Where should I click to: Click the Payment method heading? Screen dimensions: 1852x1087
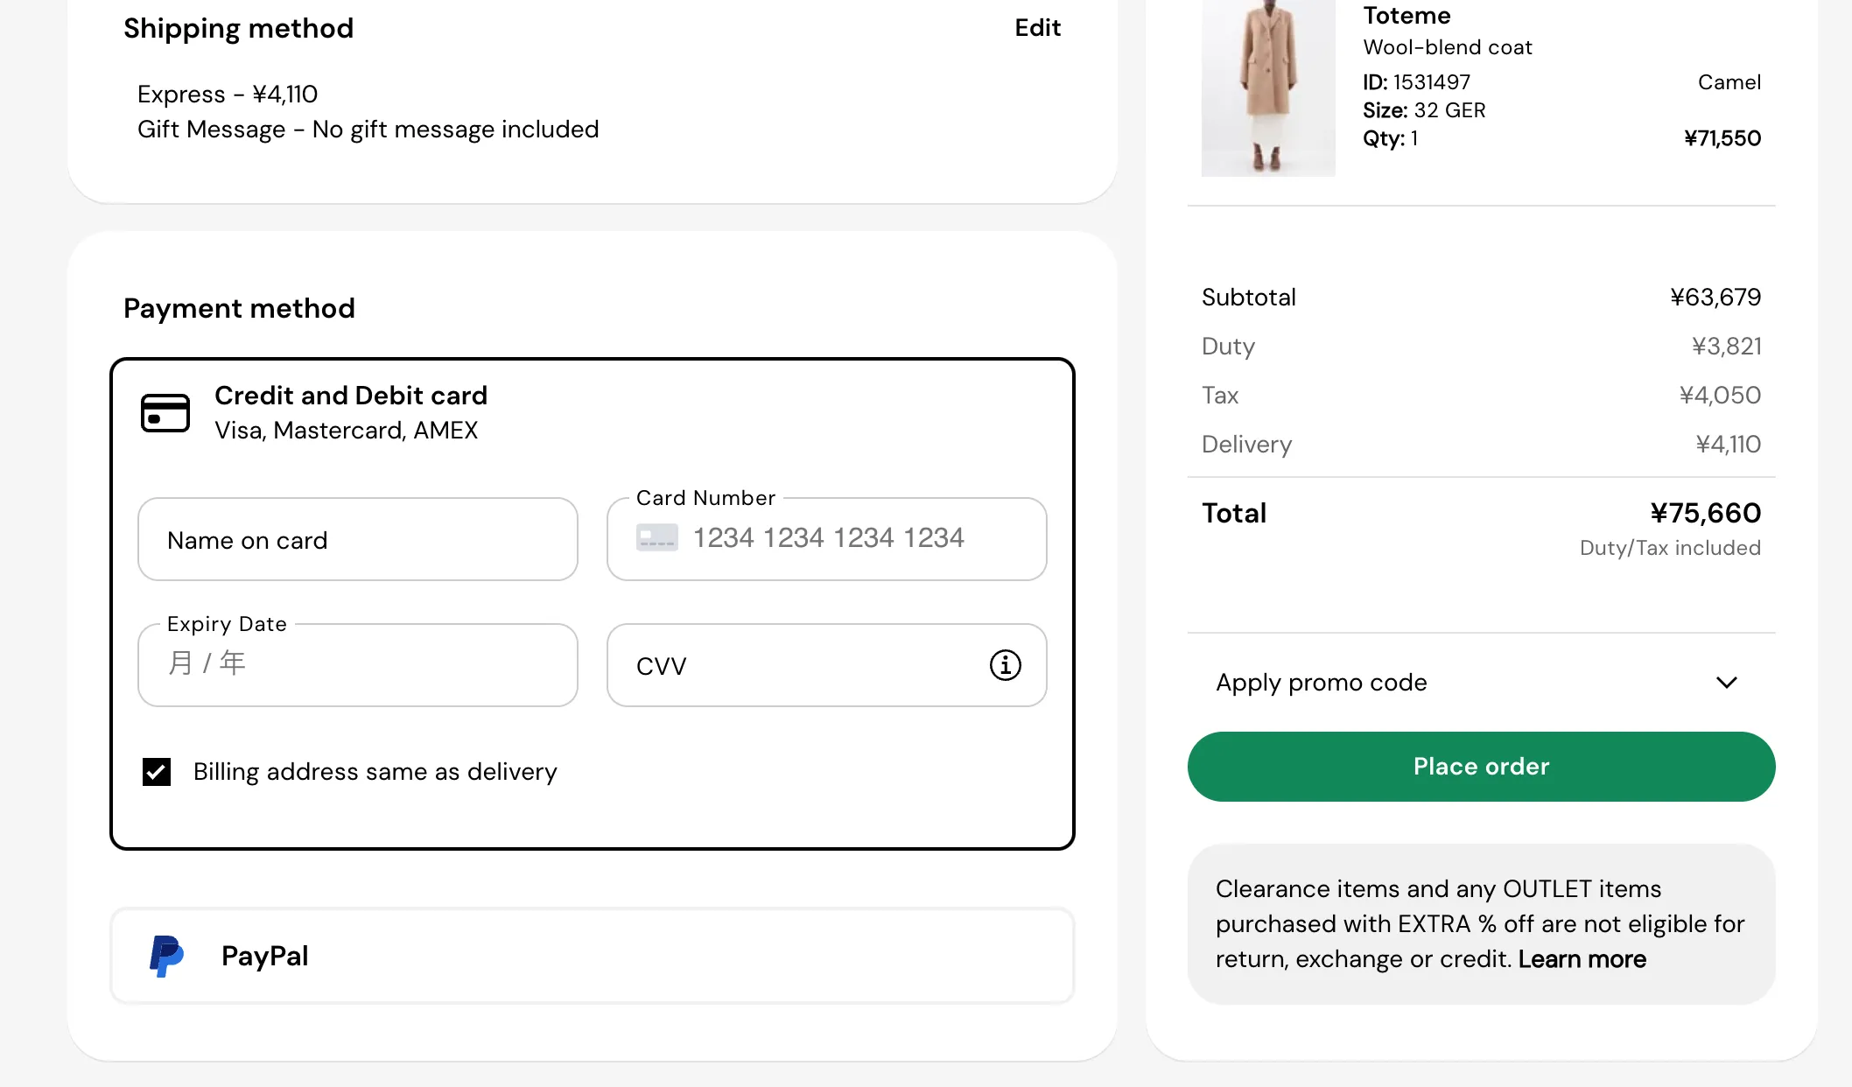[x=239, y=308]
